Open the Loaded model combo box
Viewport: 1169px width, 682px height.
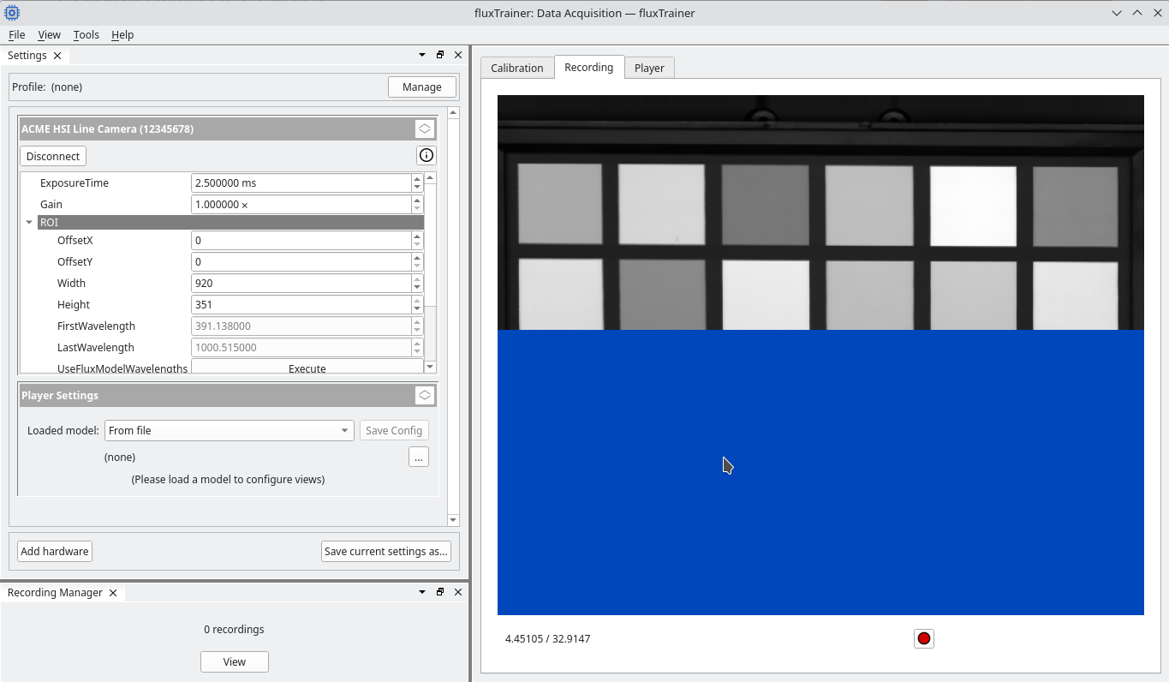(x=229, y=430)
